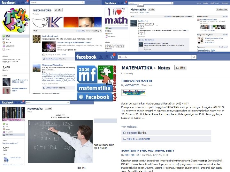Click Teaching Degrees Online sponsored link

tap(206, 50)
